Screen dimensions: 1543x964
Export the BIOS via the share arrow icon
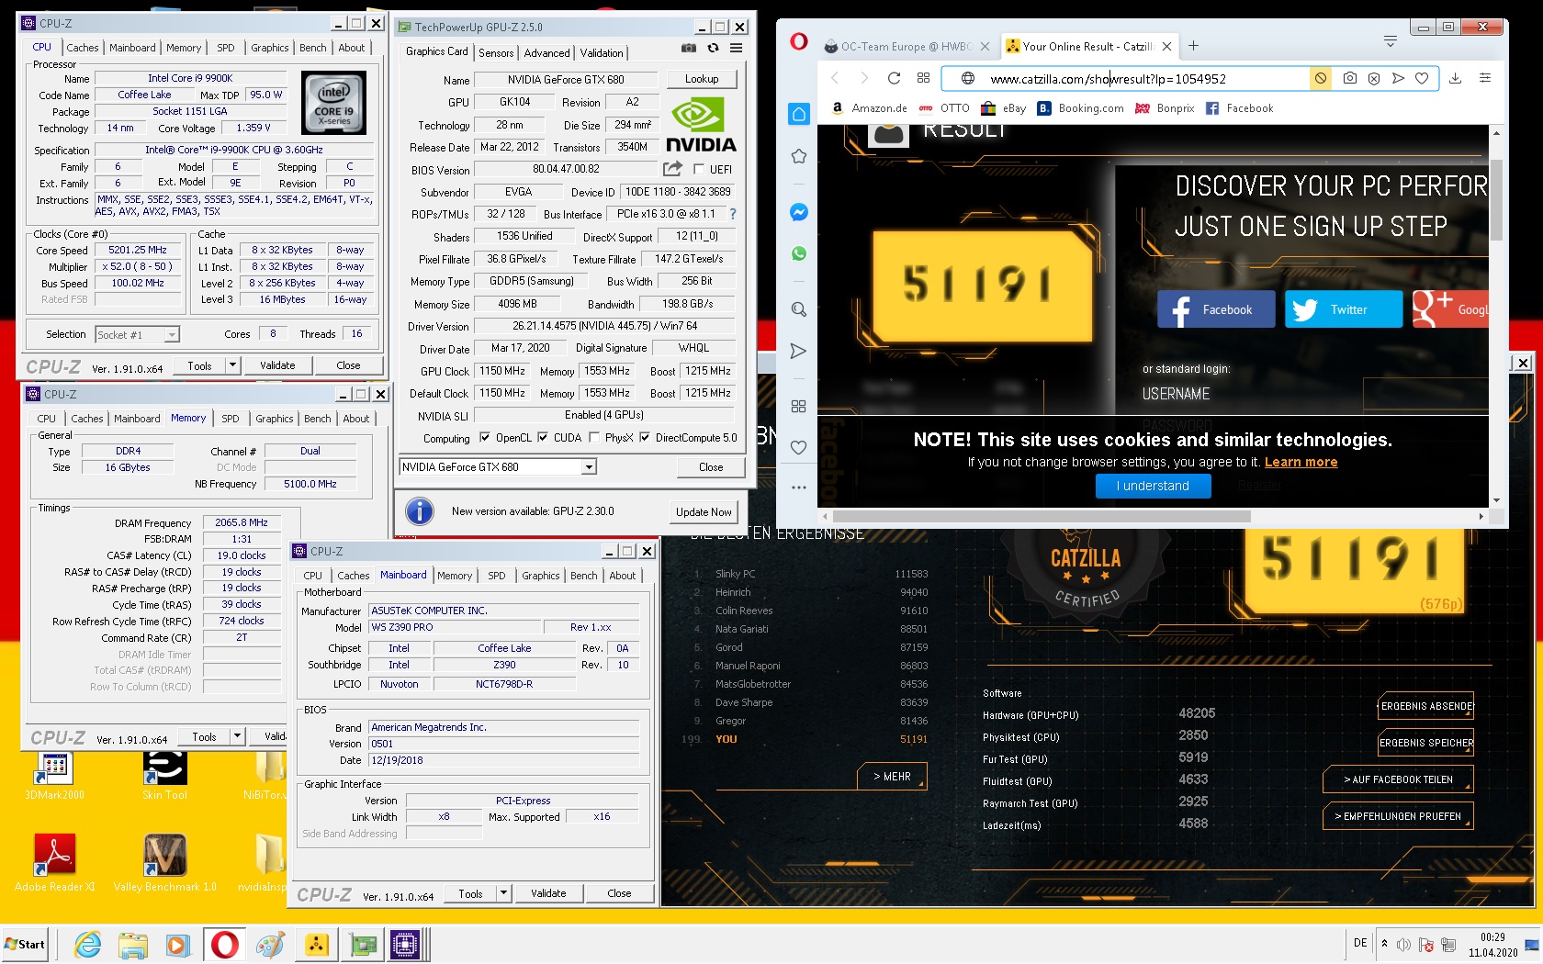tap(672, 169)
